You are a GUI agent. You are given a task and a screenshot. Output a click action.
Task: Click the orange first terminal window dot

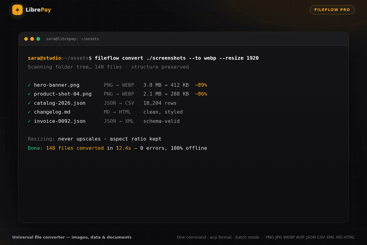point(26,39)
